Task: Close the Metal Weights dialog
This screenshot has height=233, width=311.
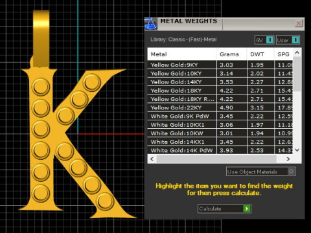Action: 299,23
